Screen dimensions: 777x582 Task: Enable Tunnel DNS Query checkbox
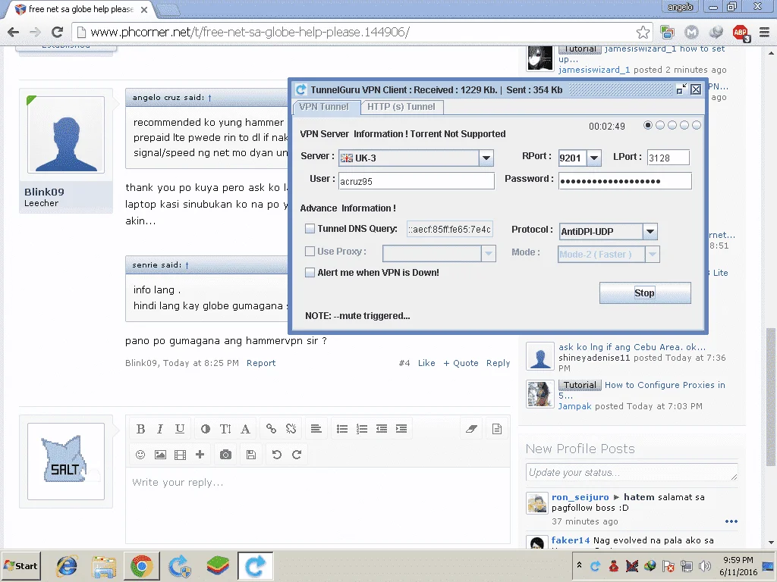[310, 229]
